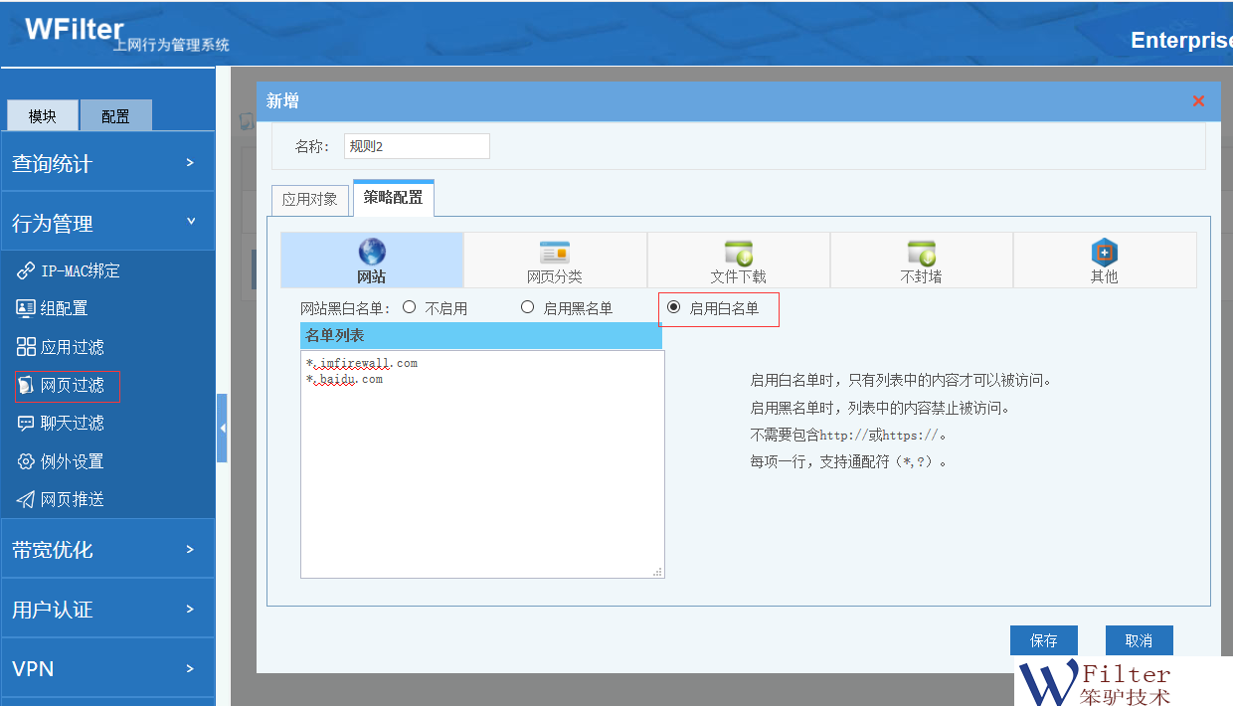Click the sidebar collapse handle

(222, 428)
